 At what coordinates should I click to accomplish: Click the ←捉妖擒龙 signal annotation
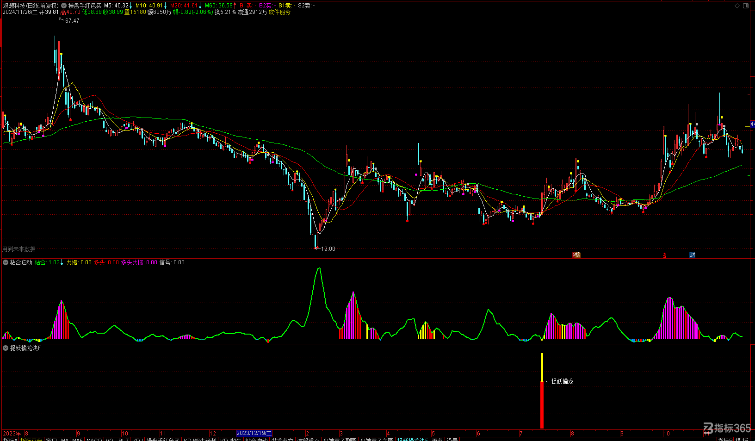(x=560, y=381)
